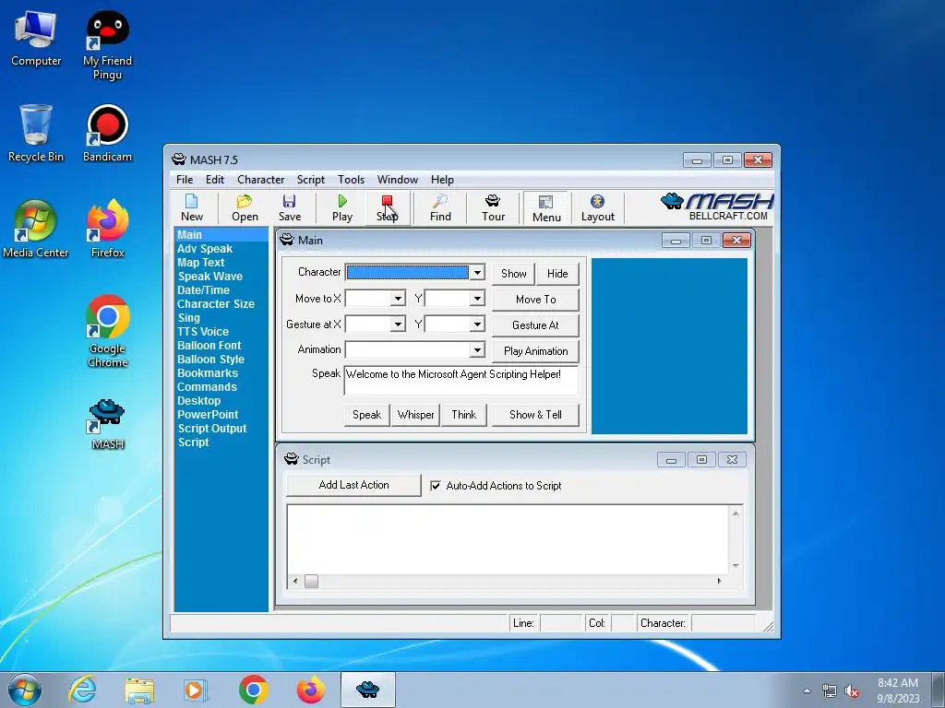This screenshot has height=708, width=945.
Task: Save script using Save toolbar icon
Action: (x=289, y=208)
